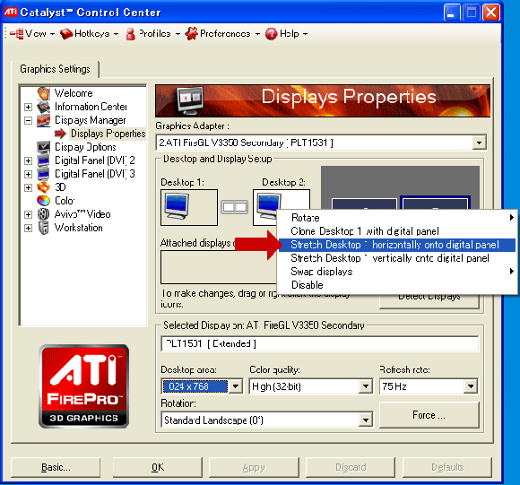Screen dimensions: 520x485
Task: Select the 3D settings cube icon
Action: (x=43, y=187)
